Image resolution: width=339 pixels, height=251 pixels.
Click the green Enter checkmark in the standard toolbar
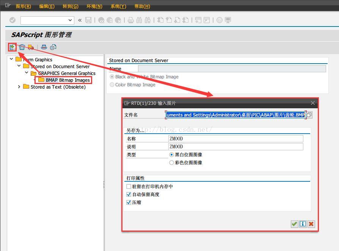point(13,20)
